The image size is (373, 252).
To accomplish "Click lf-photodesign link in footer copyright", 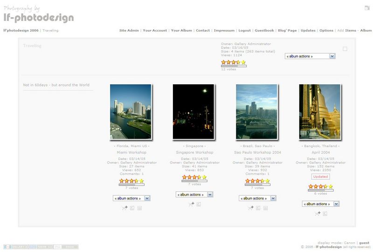I will pyautogui.click(x=329, y=247).
